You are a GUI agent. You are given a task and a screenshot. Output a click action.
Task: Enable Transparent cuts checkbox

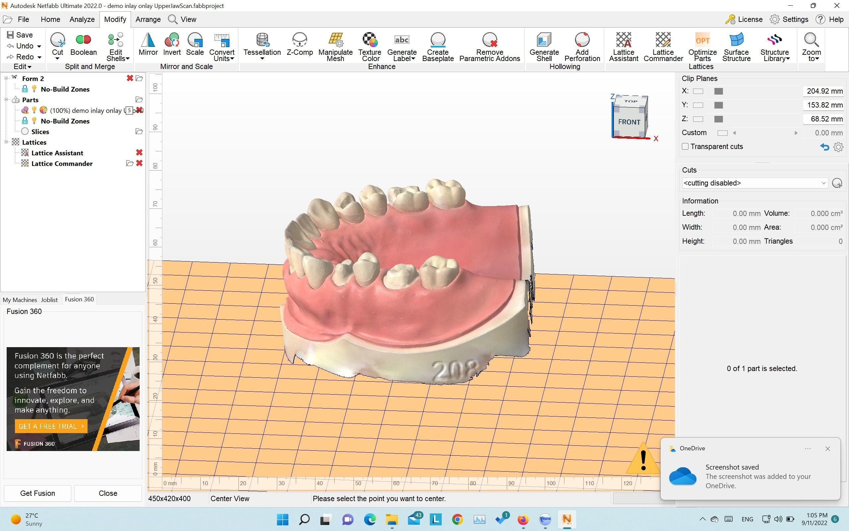click(685, 146)
